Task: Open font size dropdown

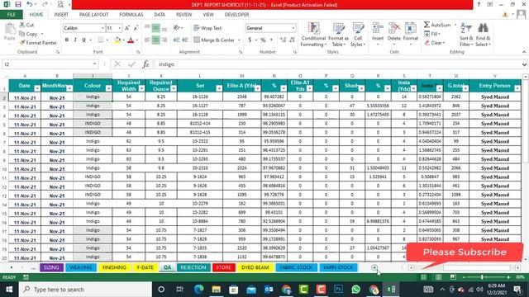Action: pos(119,28)
